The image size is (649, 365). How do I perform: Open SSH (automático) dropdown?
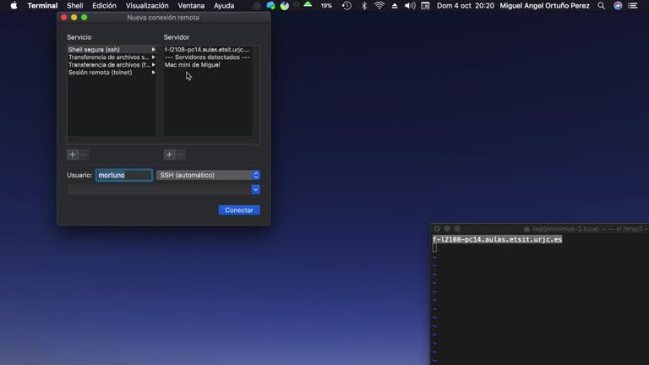(x=208, y=175)
